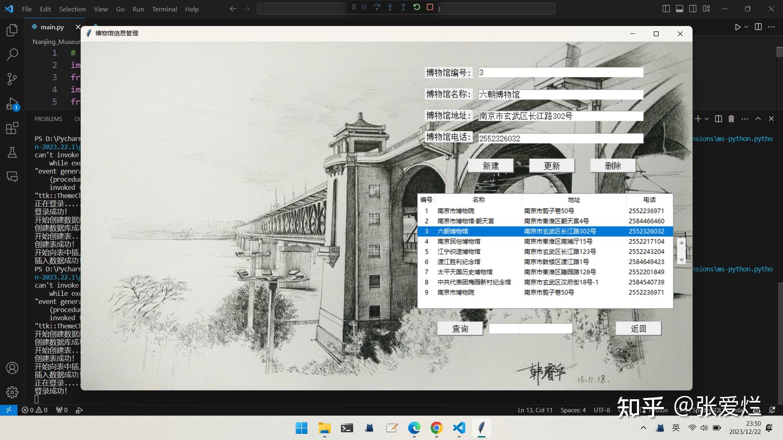Focus the 博物馆名称 input field

click(x=561, y=95)
